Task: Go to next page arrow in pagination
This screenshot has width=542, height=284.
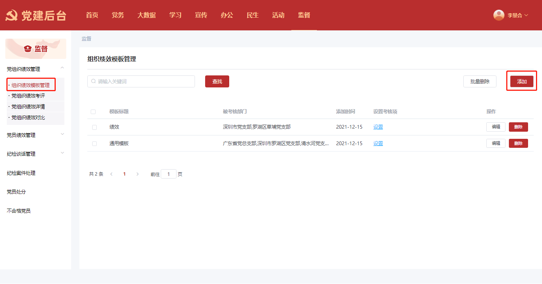Action: point(137,174)
